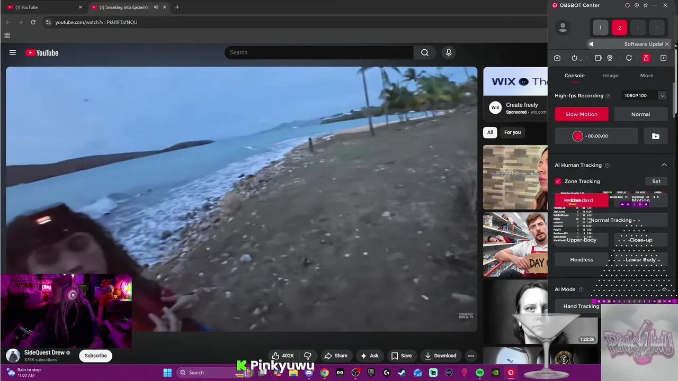678x381 pixels.
Task: Open Spotify from the taskbar
Action: 479,373
